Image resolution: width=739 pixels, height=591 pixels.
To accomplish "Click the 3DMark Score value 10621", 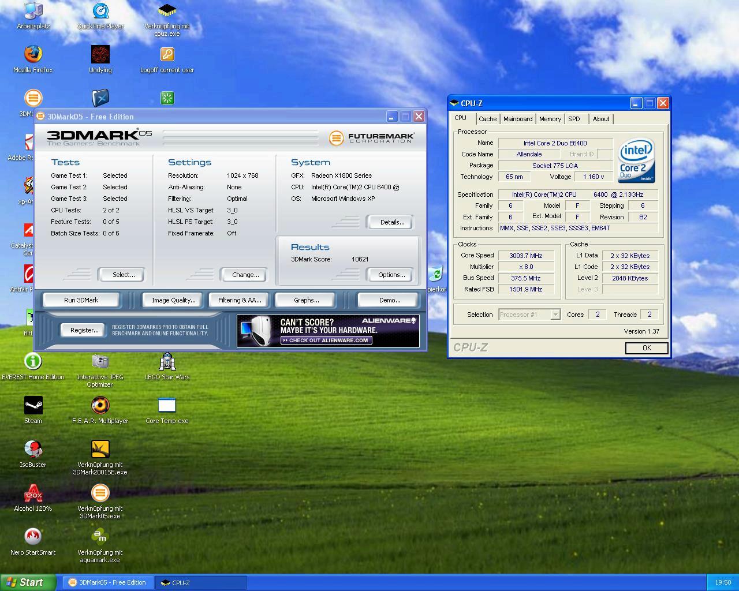I will tap(360, 259).
